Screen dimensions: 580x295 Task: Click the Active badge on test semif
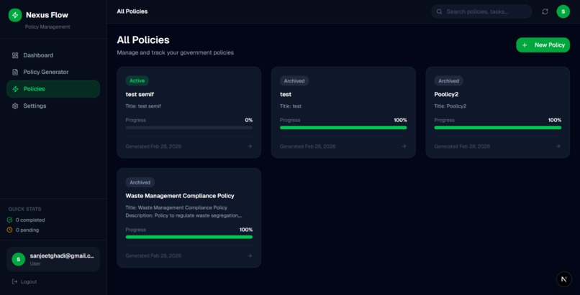137,81
